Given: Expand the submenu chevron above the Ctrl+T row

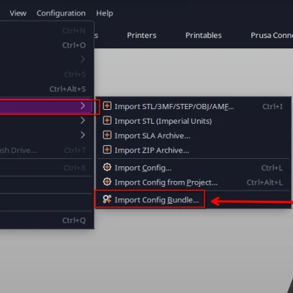Looking at the screenshot, I should point(83,135).
